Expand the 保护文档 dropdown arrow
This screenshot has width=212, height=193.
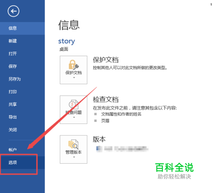point(74,77)
